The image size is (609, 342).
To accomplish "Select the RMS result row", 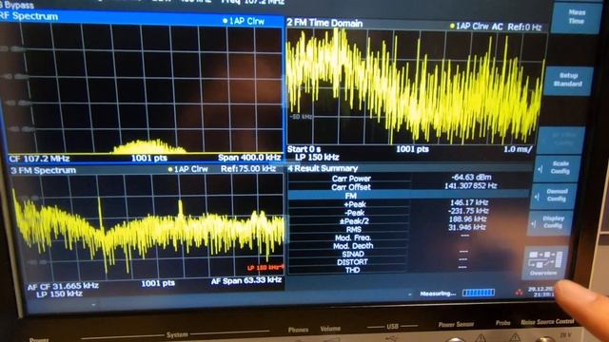I will pyautogui.click(x=406, y=229).
